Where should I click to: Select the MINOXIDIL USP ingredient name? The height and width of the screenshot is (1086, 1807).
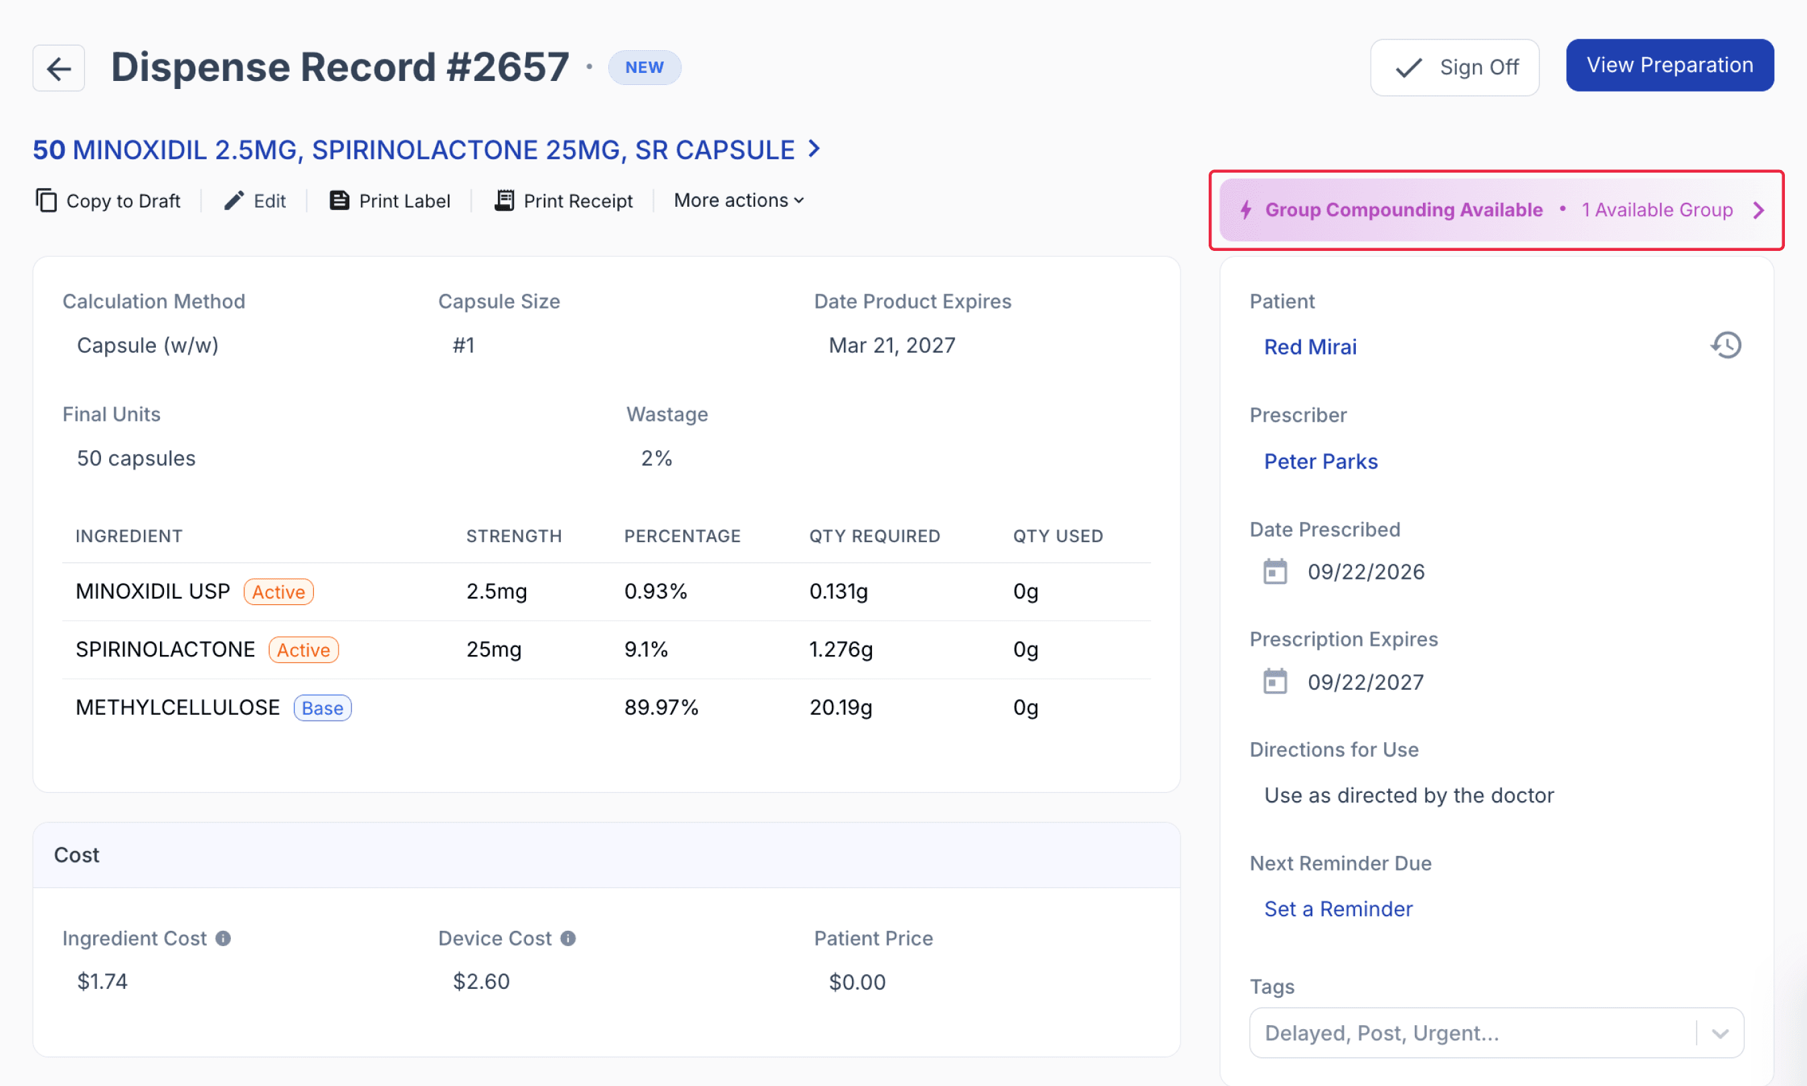click(152, 592)
